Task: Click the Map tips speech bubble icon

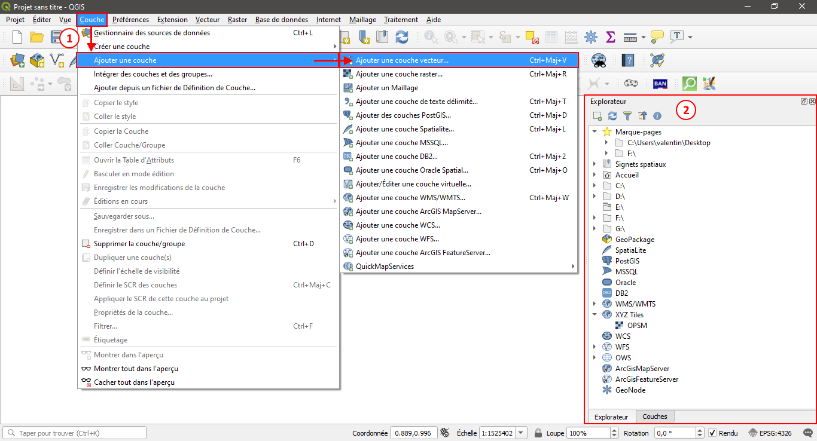Action: (x=657, y=37)
